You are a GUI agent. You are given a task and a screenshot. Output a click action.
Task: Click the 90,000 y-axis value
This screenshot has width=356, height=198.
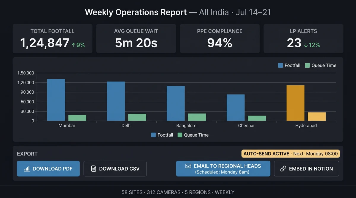(x=27, y=92)
